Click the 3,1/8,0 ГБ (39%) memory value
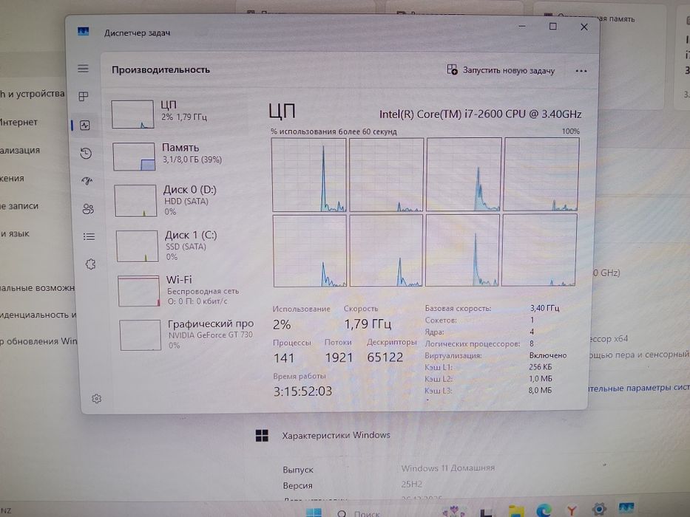Image resolution: width=690 pixels, height=517 pixels. pos(192,160)
